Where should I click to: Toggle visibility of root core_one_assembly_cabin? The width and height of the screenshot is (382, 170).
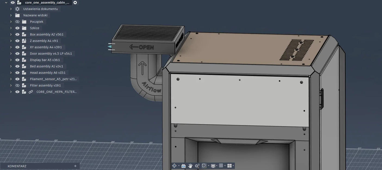click(x=13, y=2)
